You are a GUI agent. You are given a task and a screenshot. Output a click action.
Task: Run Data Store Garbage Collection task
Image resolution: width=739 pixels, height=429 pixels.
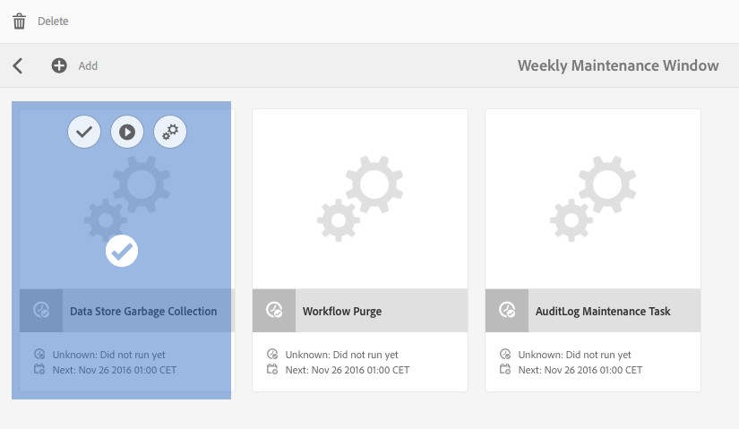pyautogui.click(x=127, y=132)
